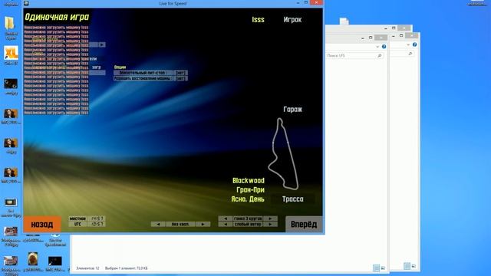Click the Blackwood track name
This screenshot has height=276, width=491.
coord(249,181)
